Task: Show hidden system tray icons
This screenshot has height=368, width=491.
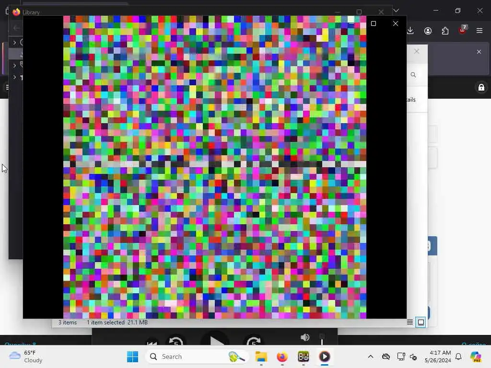Action: 371,356
